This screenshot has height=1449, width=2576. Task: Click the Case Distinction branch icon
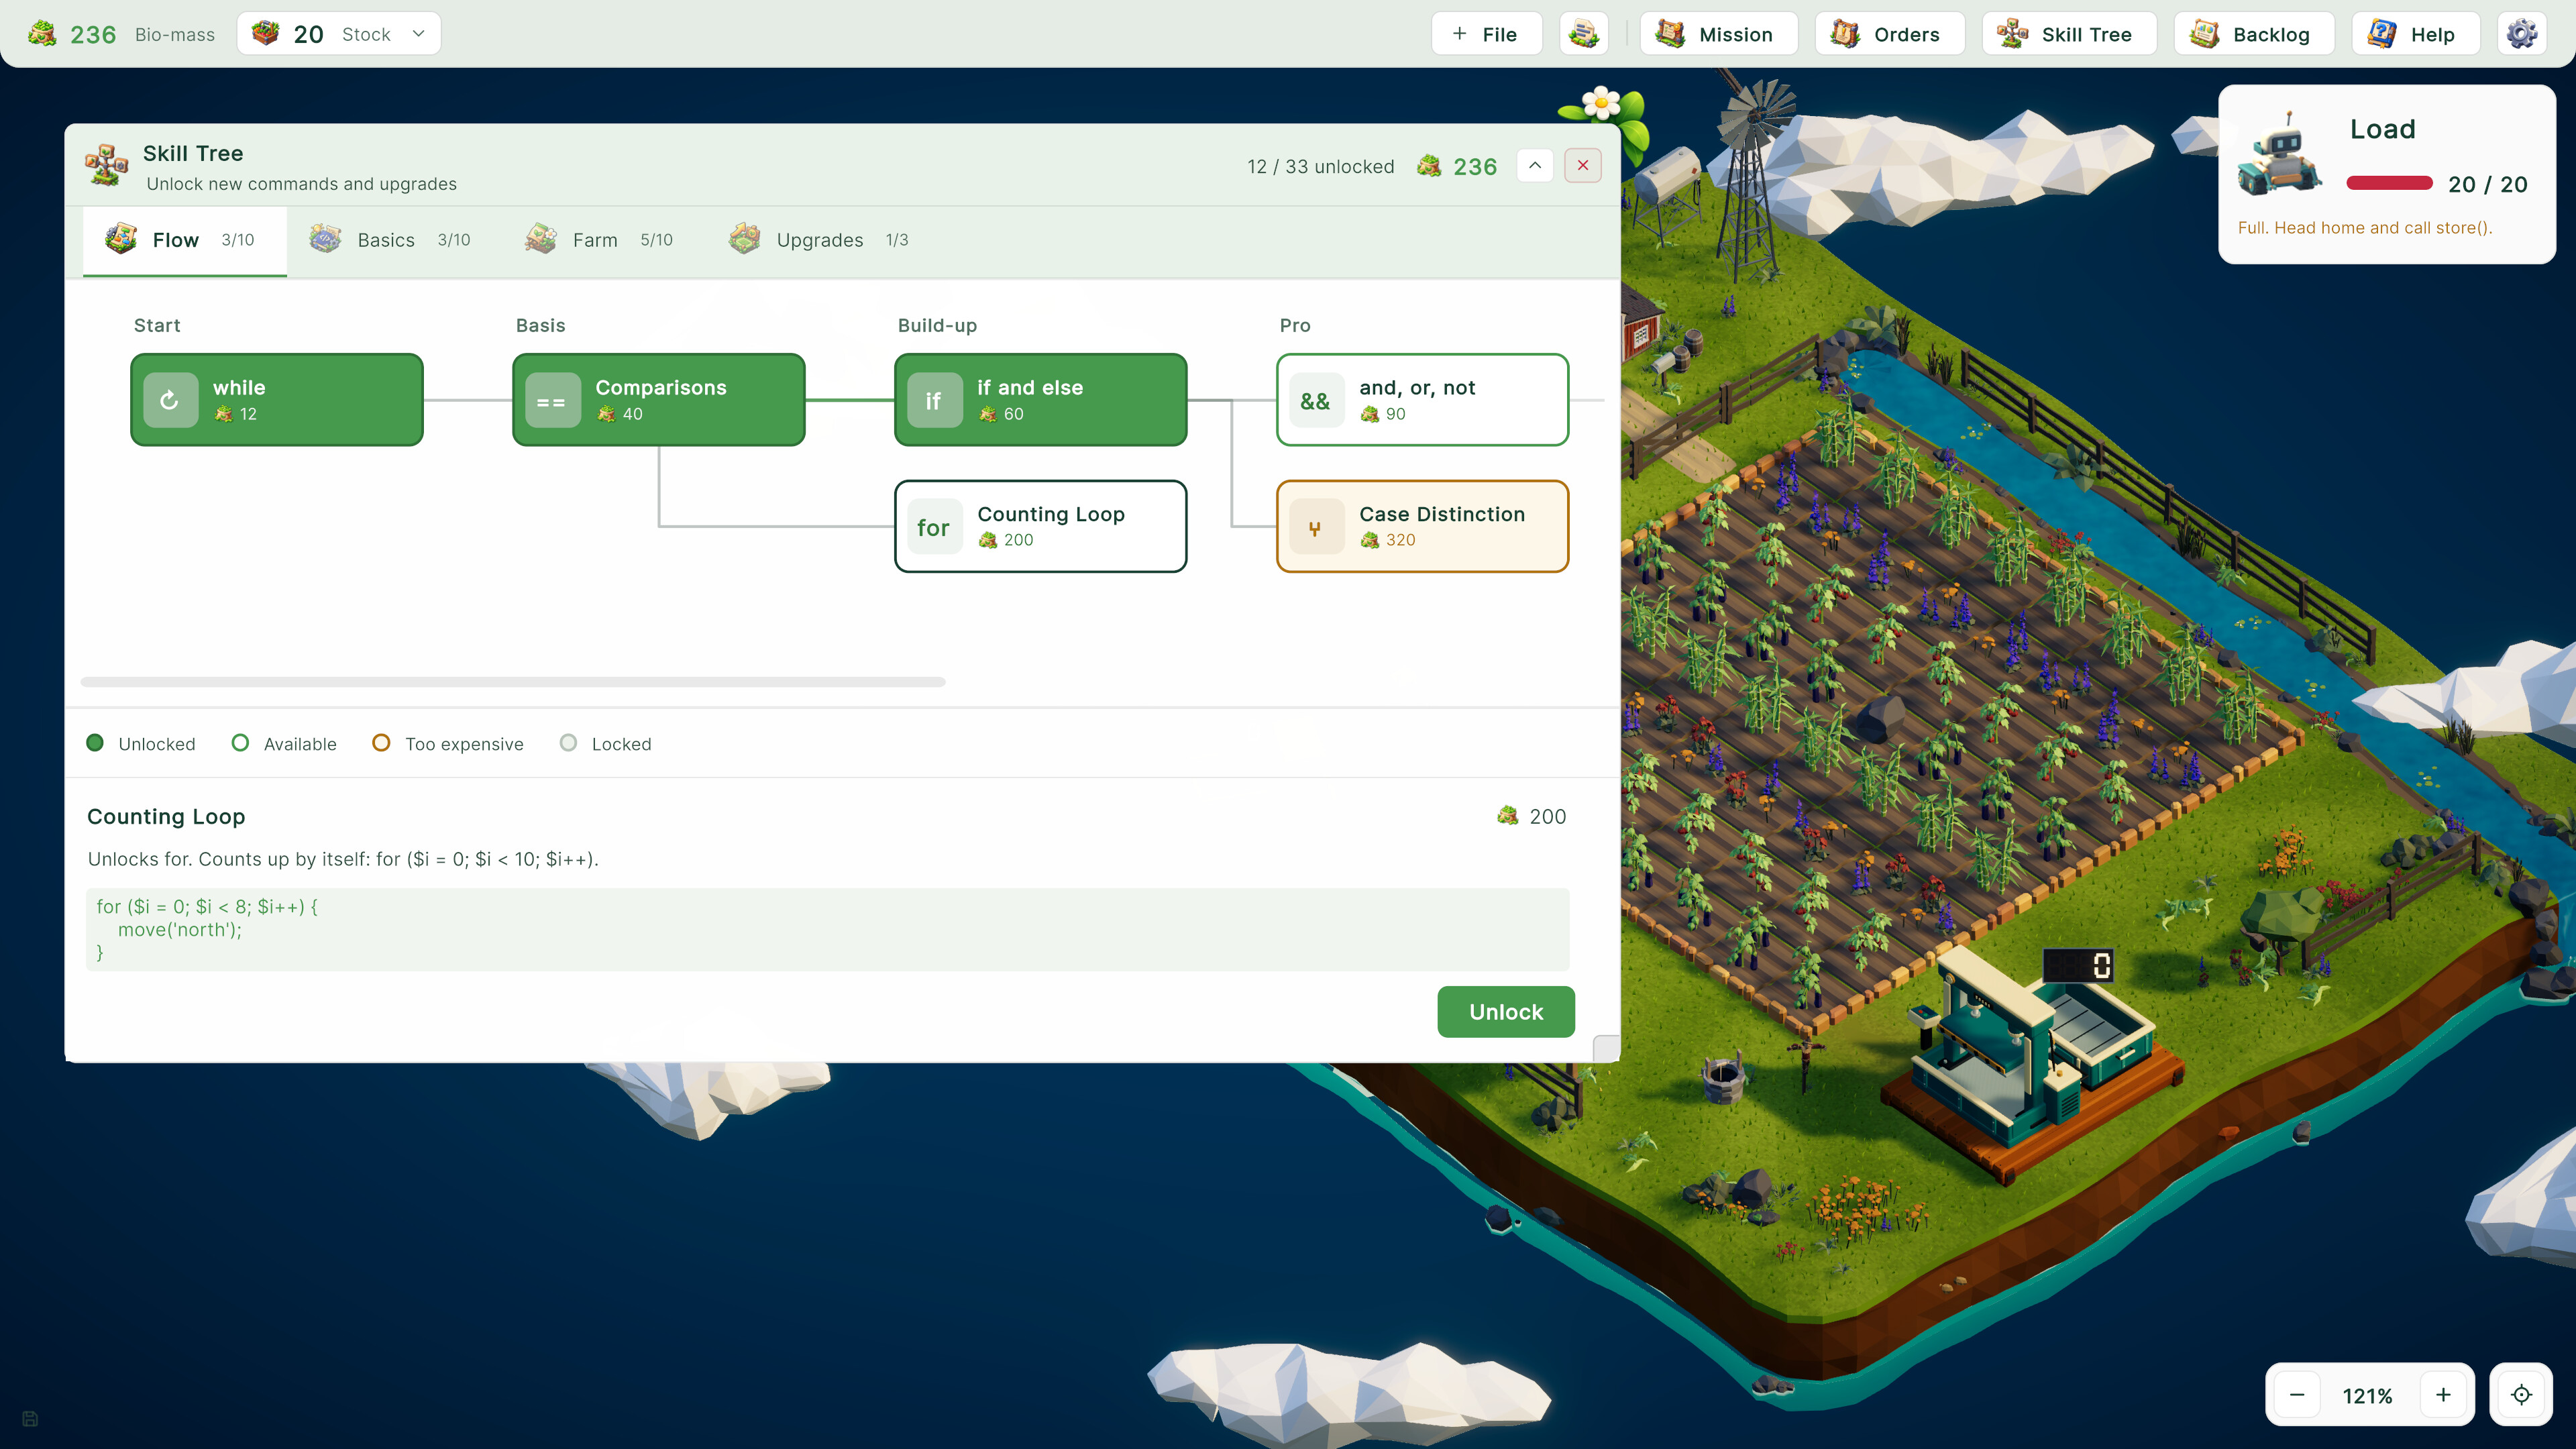[x=1316, y=527]
